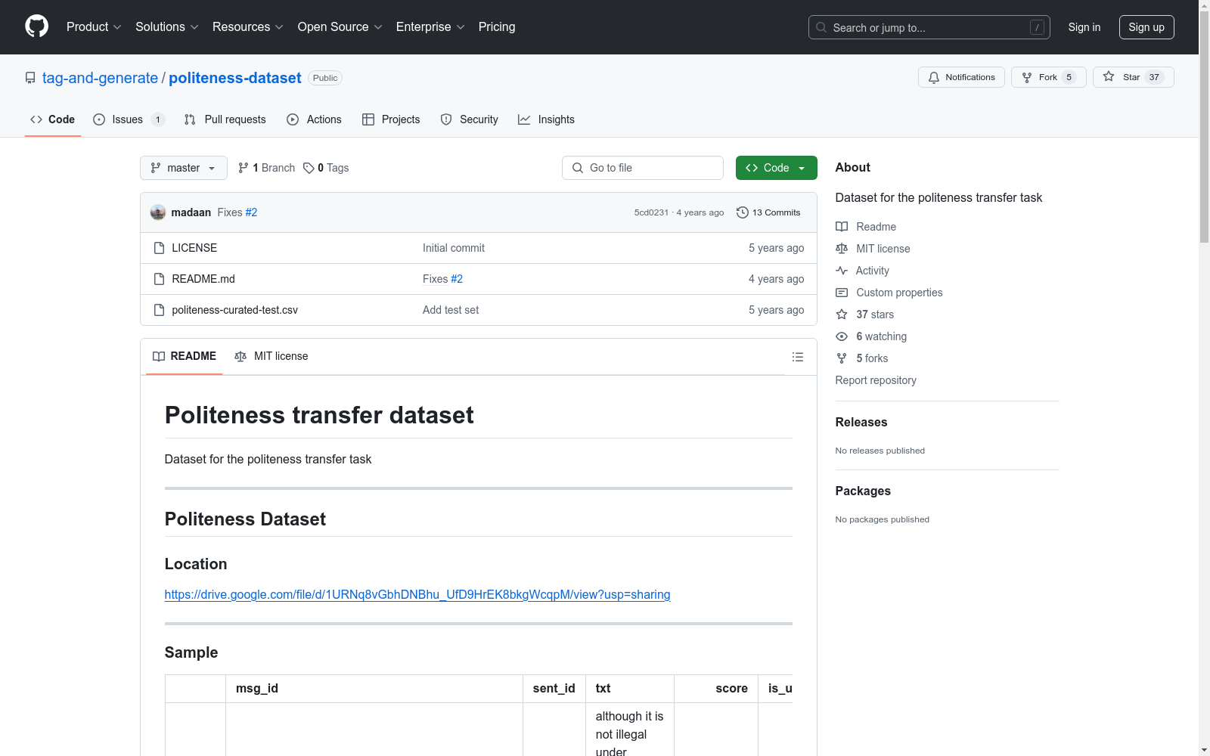The width and height of the screenshot is (1210, 756).
Task: Open commit hash 5cd0231
Action: pyautogui.click(x=651, y=212)
